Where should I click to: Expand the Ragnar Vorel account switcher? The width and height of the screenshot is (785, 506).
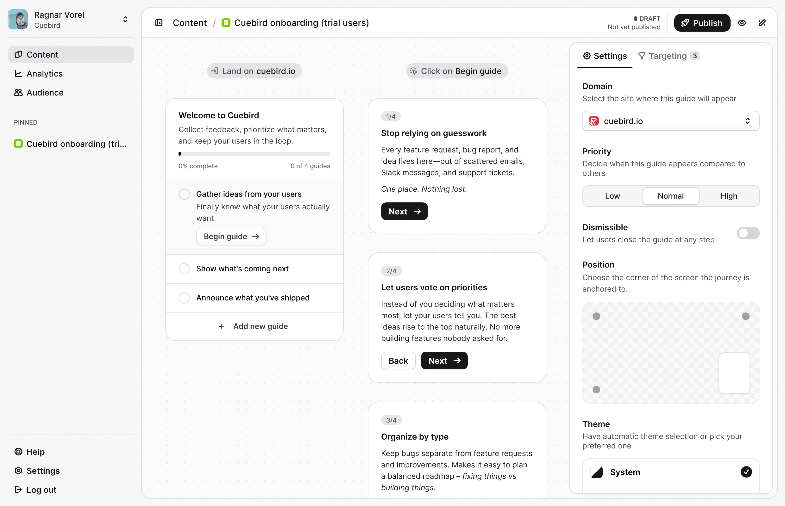(x=125, y=19)
